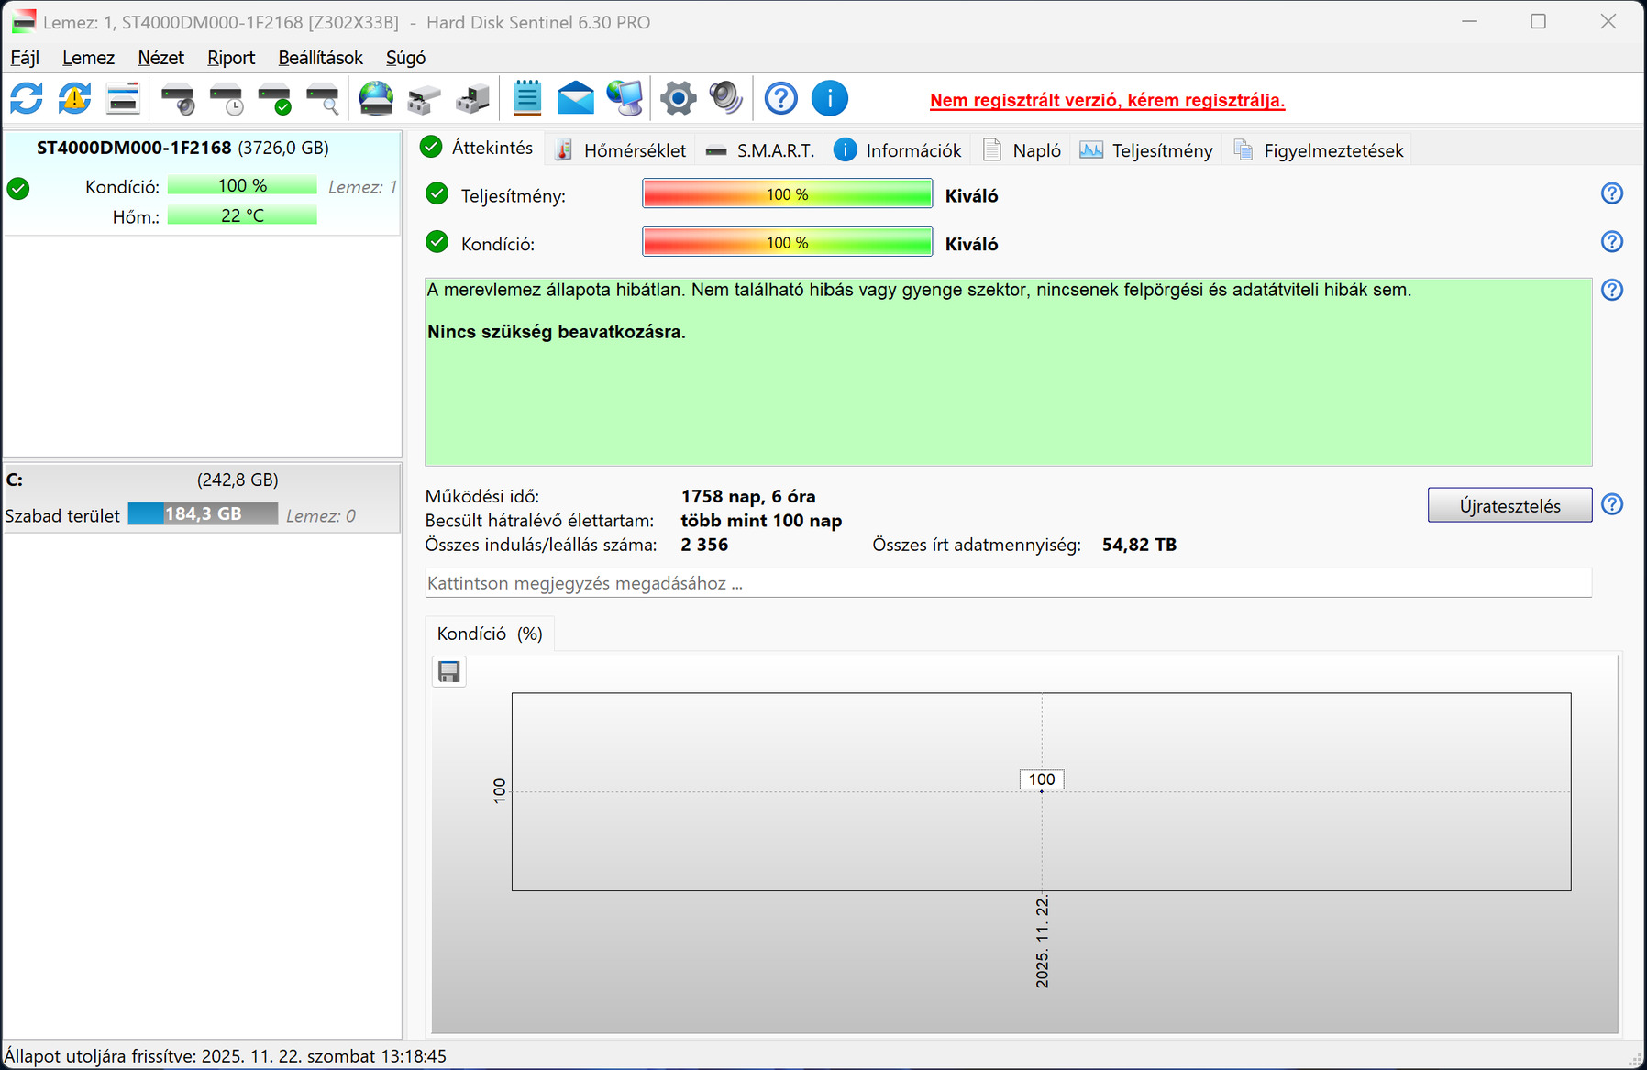
Task: Click the disk with green checkmark icon
Action: 274,98
